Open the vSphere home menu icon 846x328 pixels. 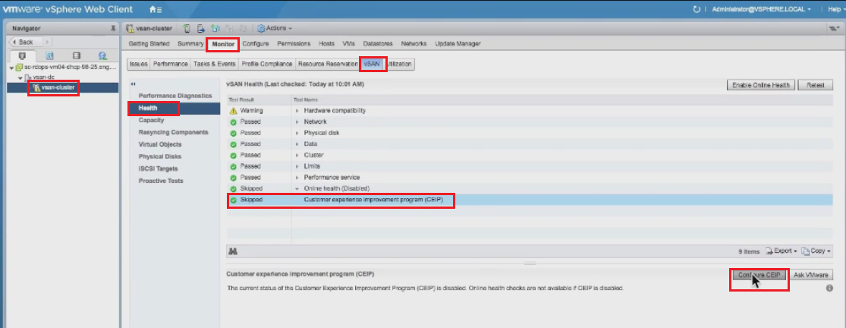[x=156, y=10]
